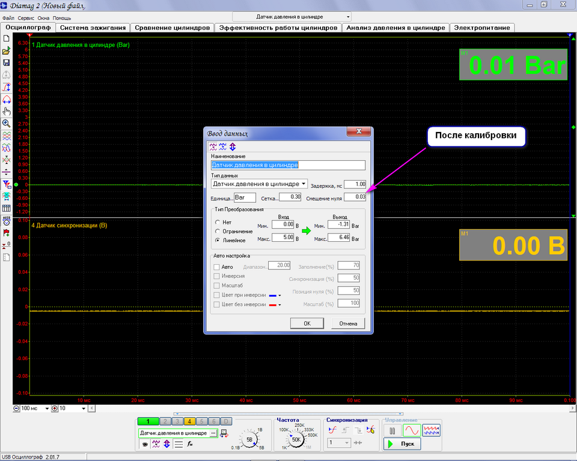Select single sine wave display mode
The height and width of the screenshot is (461, 577).
click(x=412, y=430)
